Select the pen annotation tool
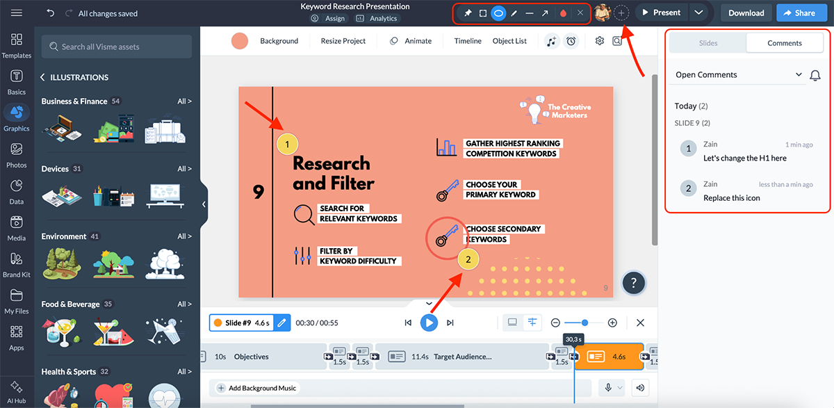Screen dimensions: 834x408 click(514, 13)
